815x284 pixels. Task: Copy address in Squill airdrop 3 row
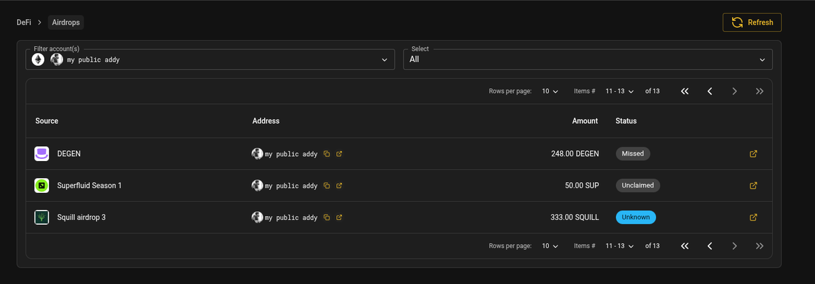327,217
